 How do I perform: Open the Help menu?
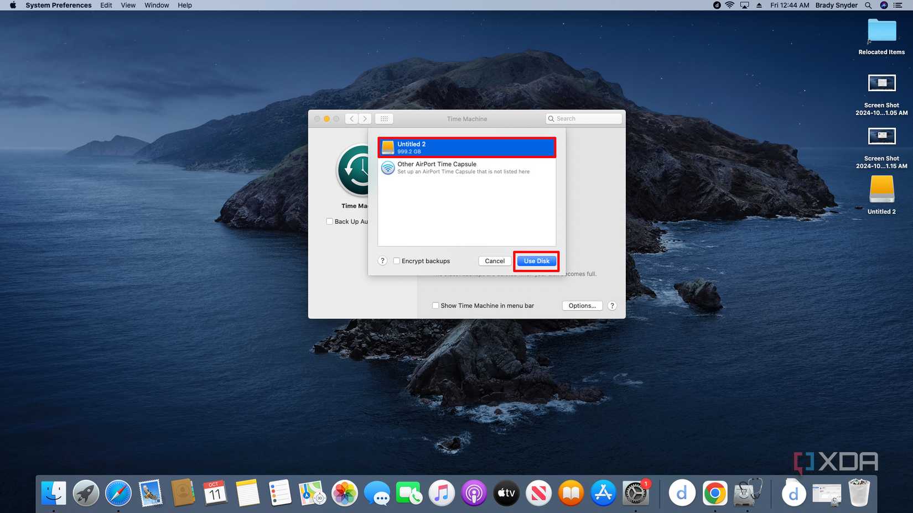tap(185, 5)
